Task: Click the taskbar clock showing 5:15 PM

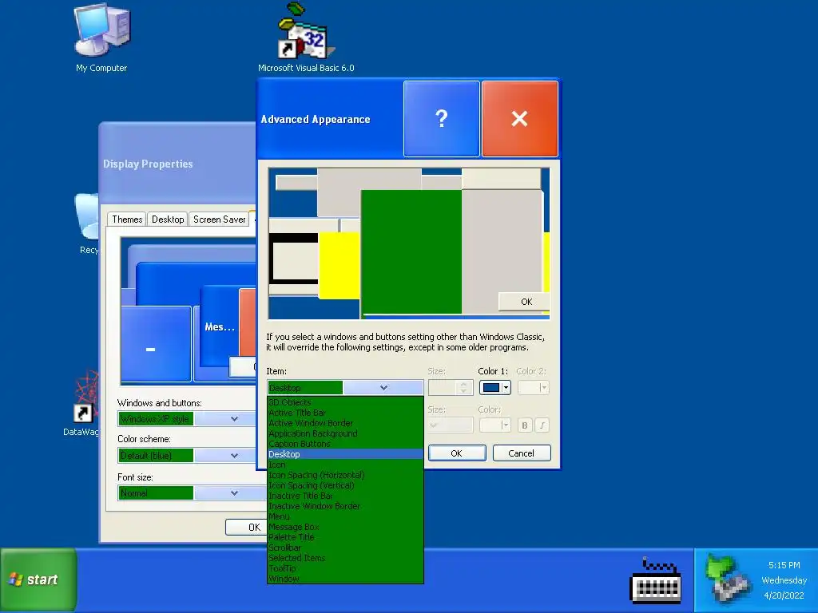Action: (x=784, y=579)
